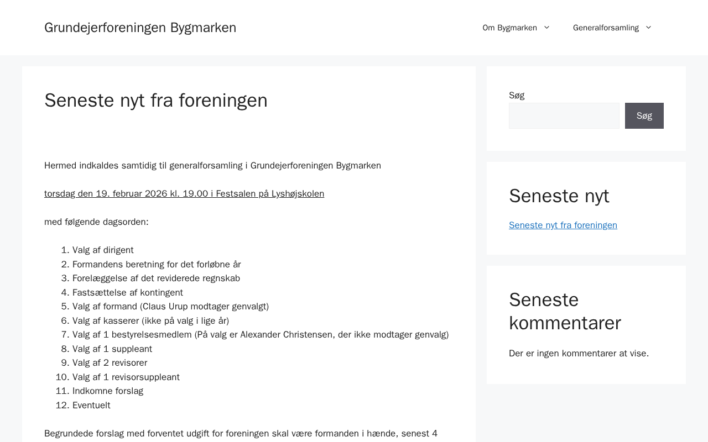
Task: Click the Valg af formand agenda item
Action: tap(170, 307)
